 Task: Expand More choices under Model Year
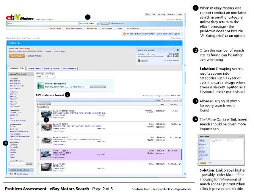(16, 107)
